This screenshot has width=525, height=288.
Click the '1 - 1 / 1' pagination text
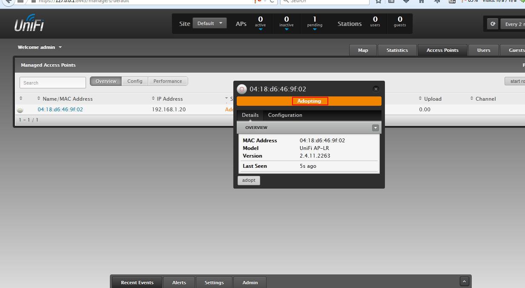(x=29, y=120)
